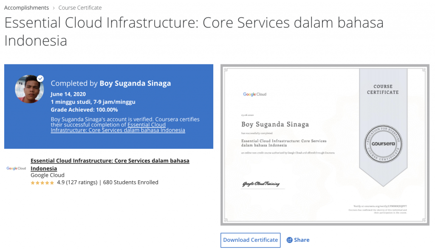435x252 pixels.
Task: Click the Google Cloud logo on the certificate
Action: (x=255, y=95)
